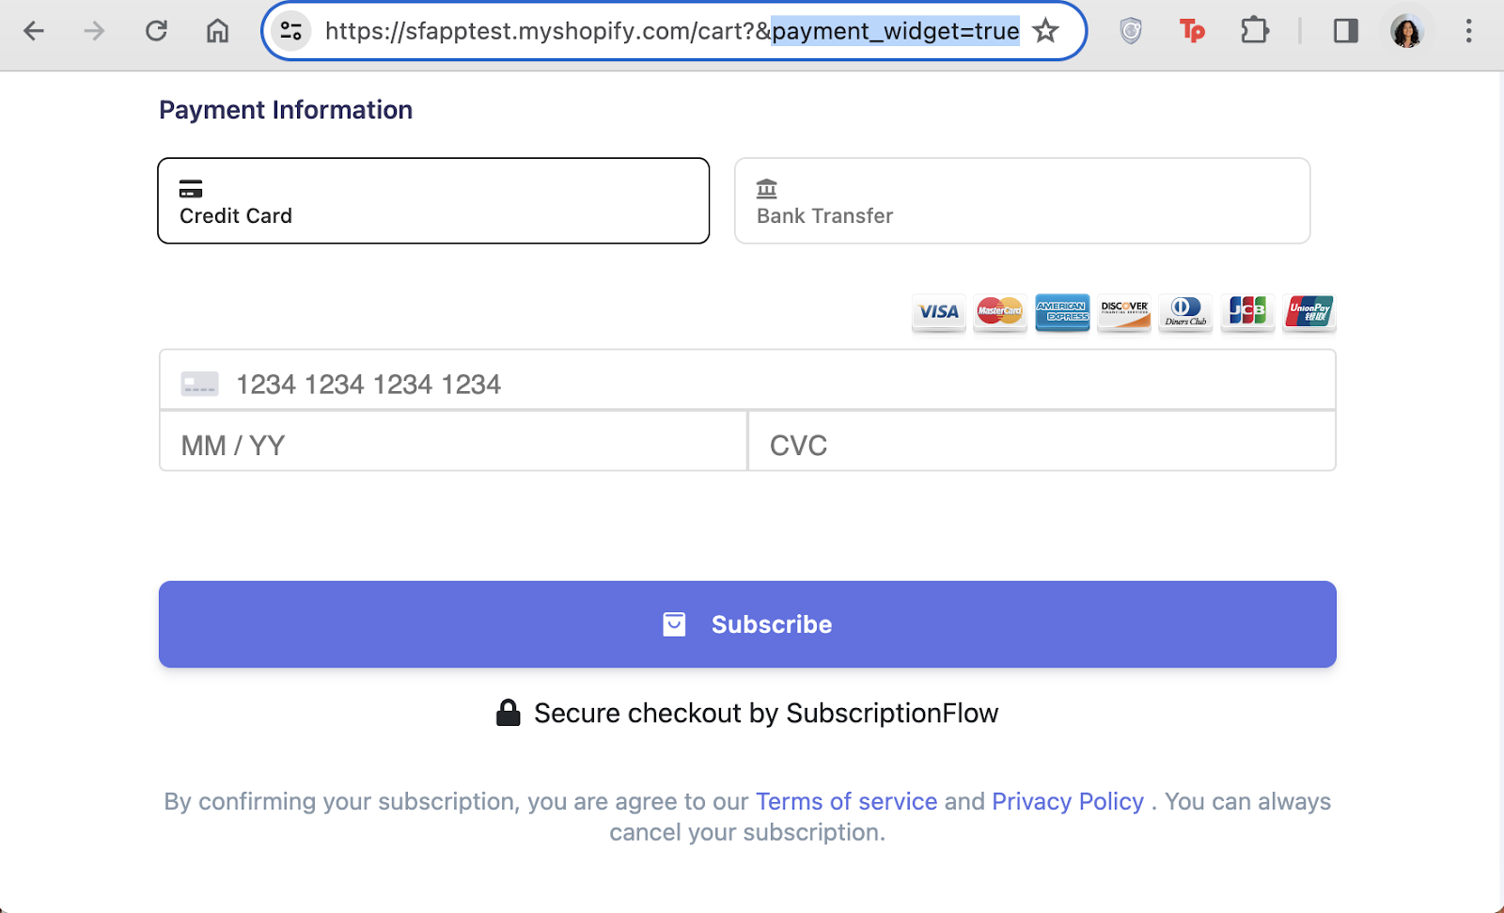This screenshot has height=913, width=1504.
Task: Click the red Tp extension icon
Action: click(1192, 31)
